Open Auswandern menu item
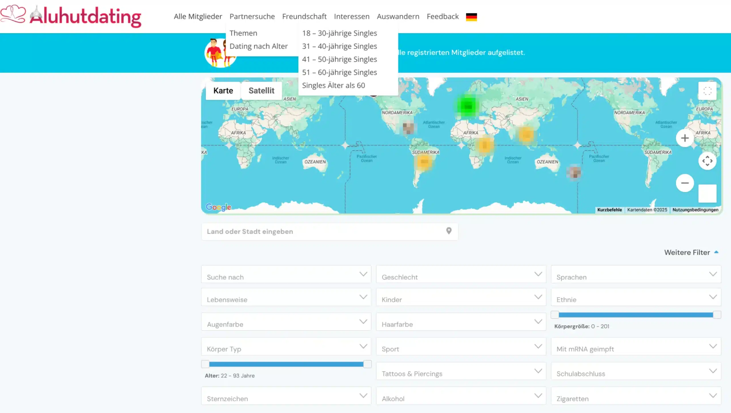This screenshot has height=413, width=731. (x=398, y=17)
